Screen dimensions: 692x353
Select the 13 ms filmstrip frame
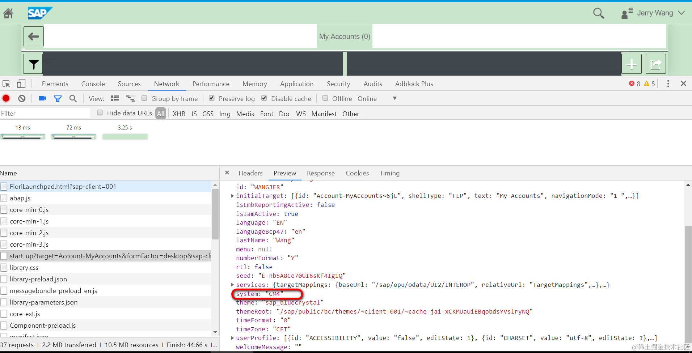pos(23,133)
